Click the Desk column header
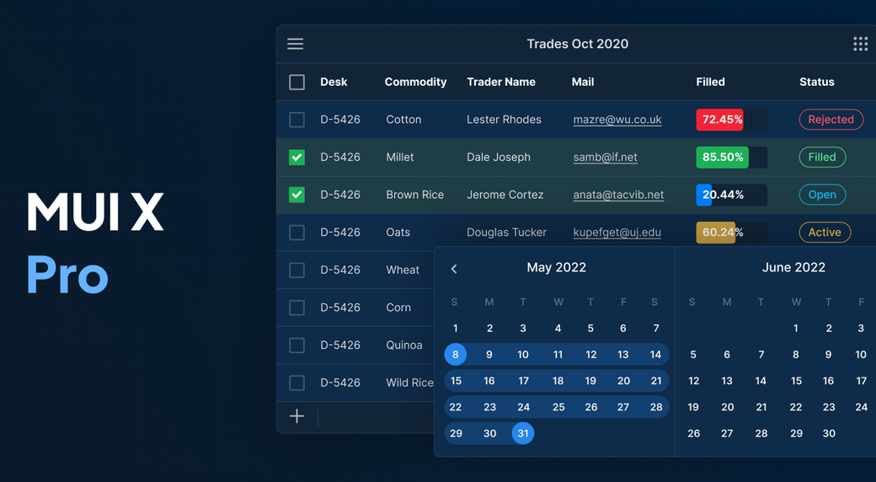Image resolution: width=876 pixels, height=482 pixels. [x=334, y=82]
